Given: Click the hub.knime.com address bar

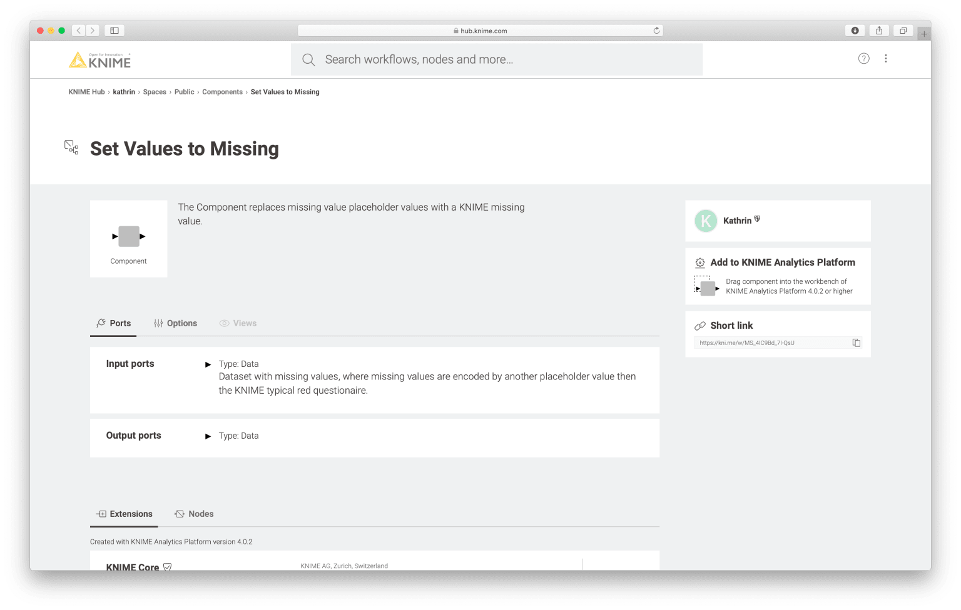Looking at the screenshot, I should tap(480, 31).
